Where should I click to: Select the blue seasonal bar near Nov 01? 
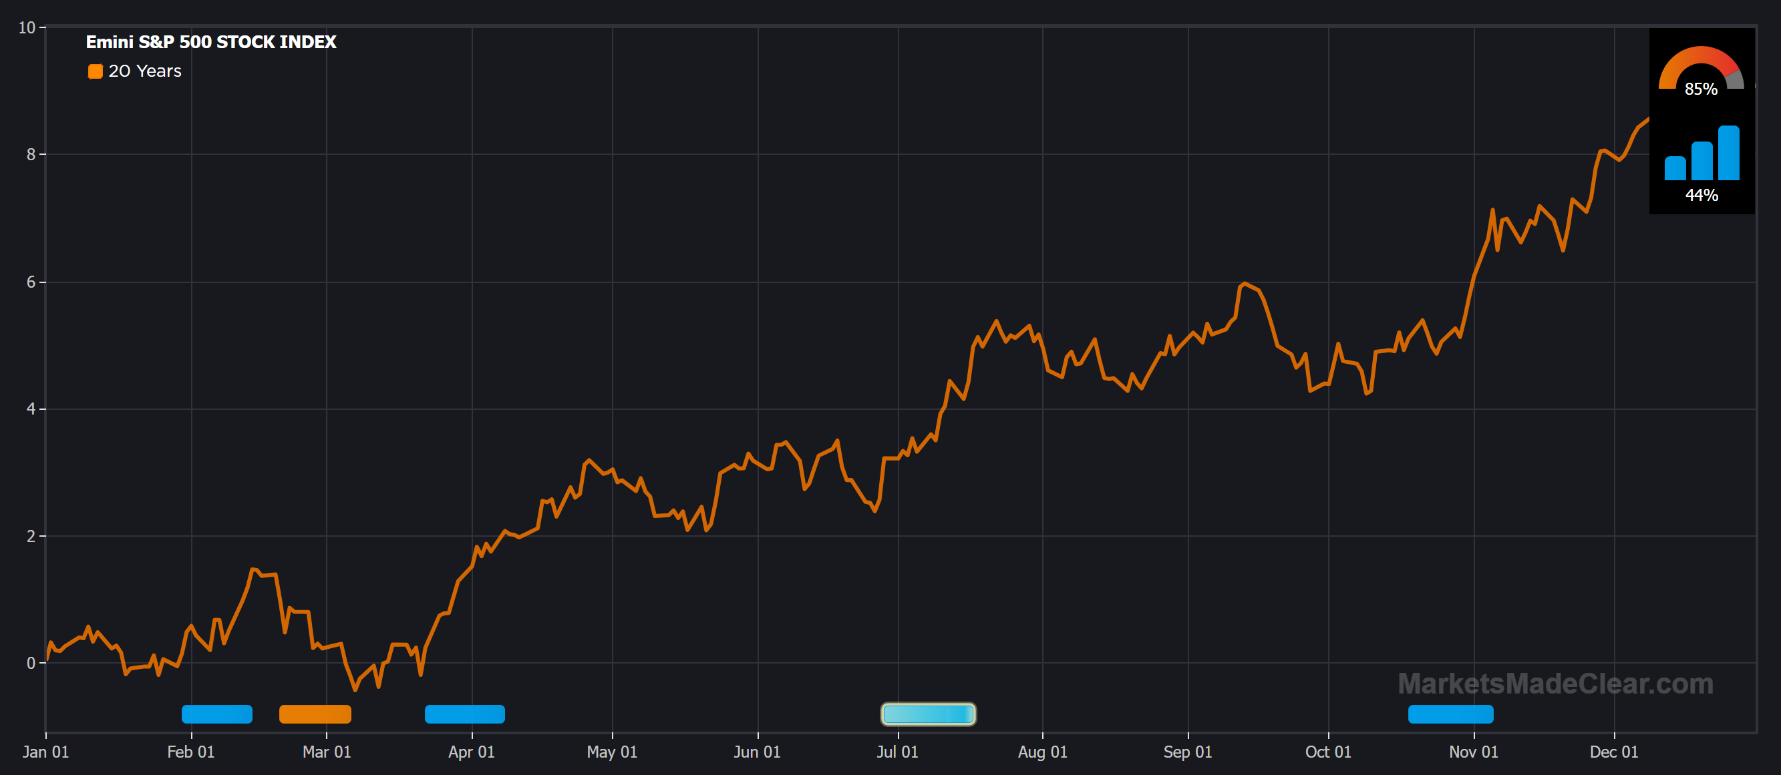point(1450,714)
